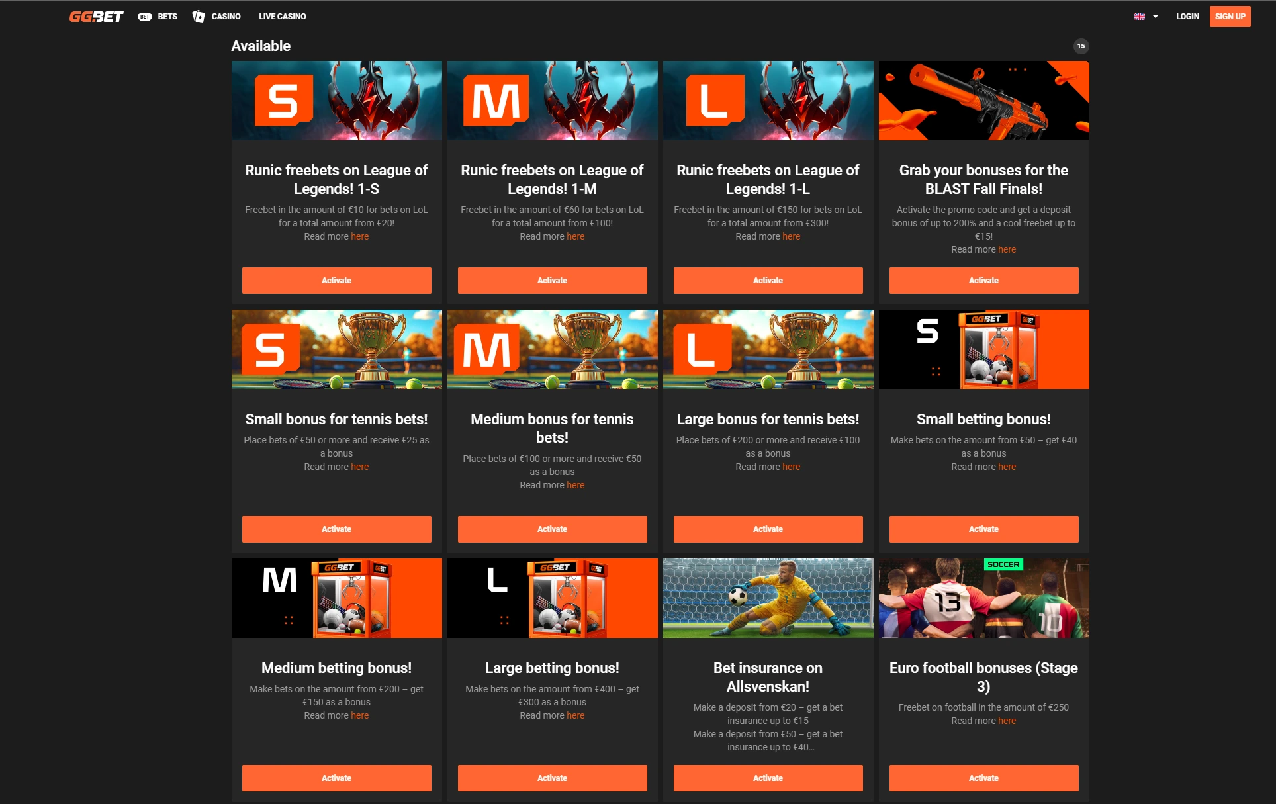The width and height of the screenshot is (1276, 804).
Task: Activate Runic freebets 1-L bonus
Action: point(768,281)
